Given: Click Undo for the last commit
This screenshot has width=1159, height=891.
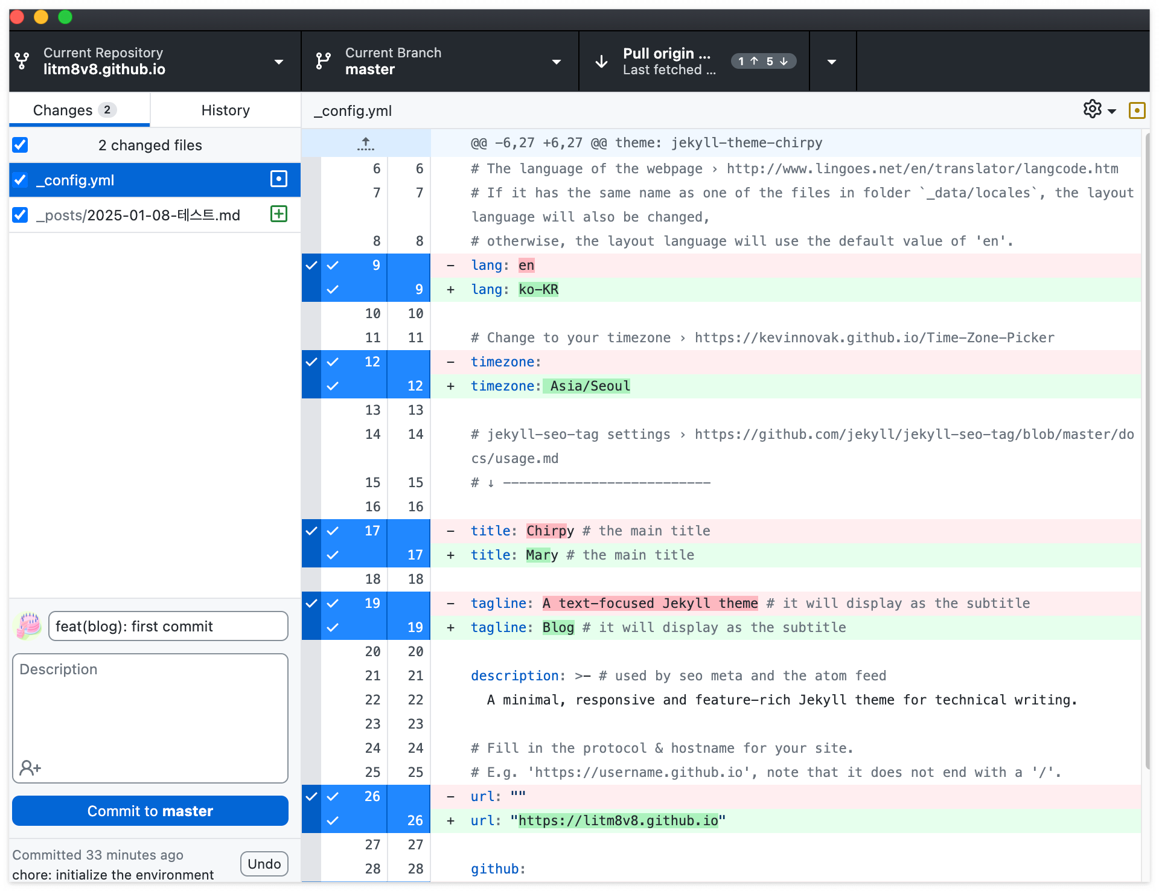Looking at the screenshot, I should (x=264, y=864).
